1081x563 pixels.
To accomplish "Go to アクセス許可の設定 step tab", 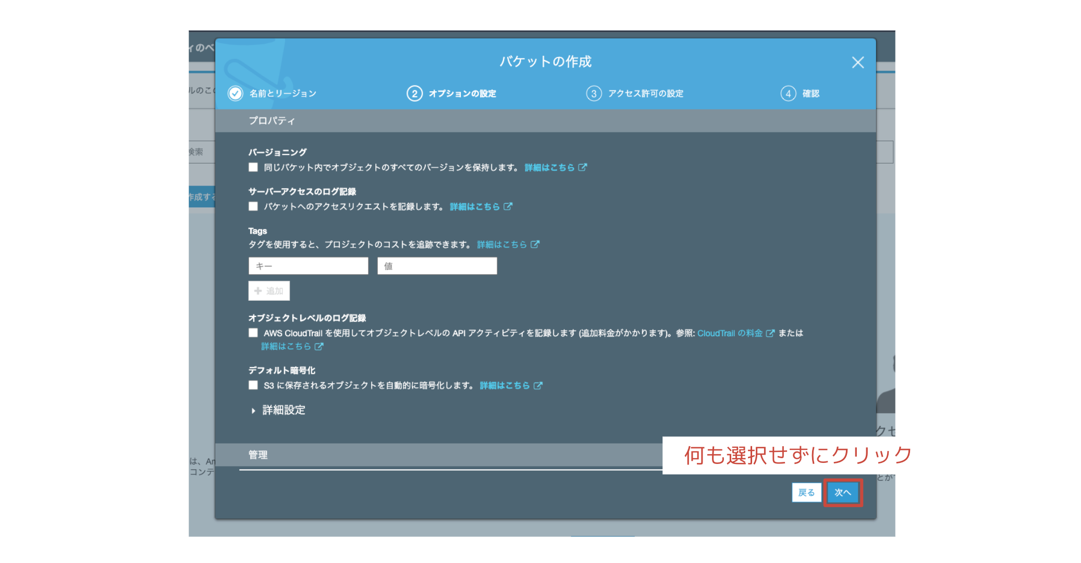I will (645, 93).
